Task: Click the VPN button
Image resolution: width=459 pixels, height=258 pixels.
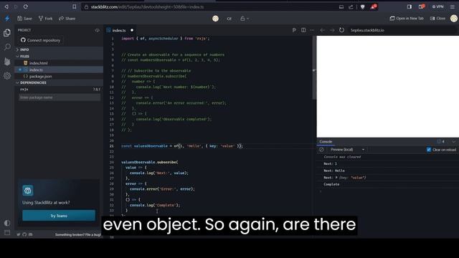Action: pyautogui.click(x=438, y=6)
